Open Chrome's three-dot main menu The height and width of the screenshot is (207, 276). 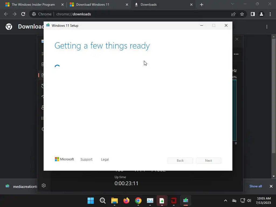click(270, 14)
